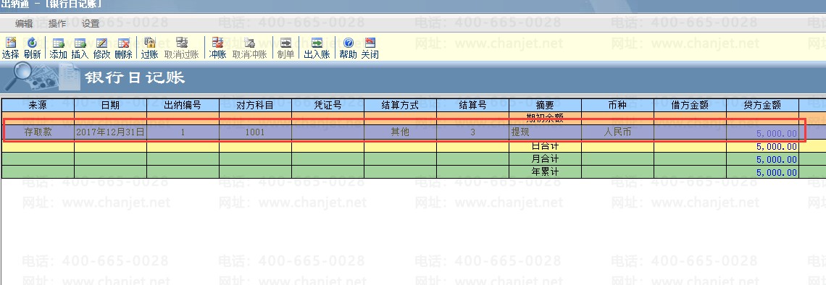Click the 选择 toolbar icon
This screenshot has width=826, height=285.
click(x=11, y=48)
